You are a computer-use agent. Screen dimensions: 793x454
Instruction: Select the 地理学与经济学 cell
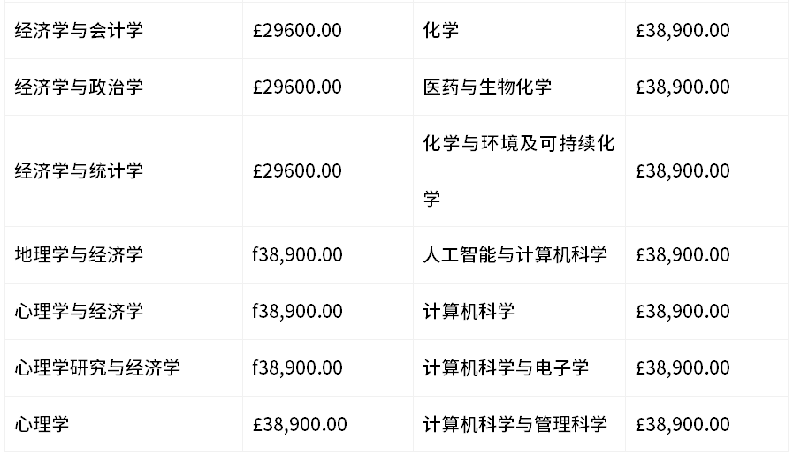79,255
